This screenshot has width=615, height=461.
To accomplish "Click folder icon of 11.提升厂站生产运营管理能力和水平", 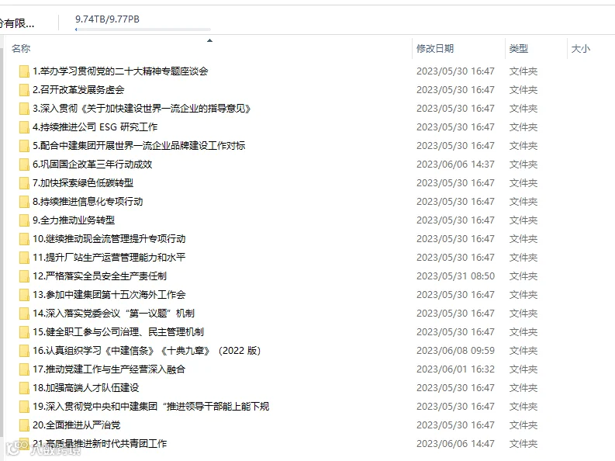I will 24,258.
